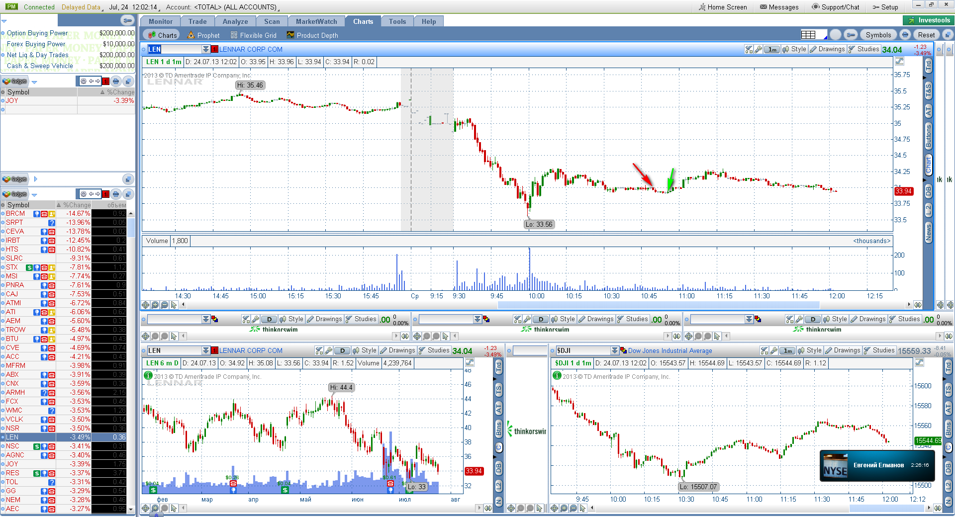Click the quick study flask icon on main LEN chart
Image resolution: width=955 pixels, height=517 pixels.
tap(749, 49)
